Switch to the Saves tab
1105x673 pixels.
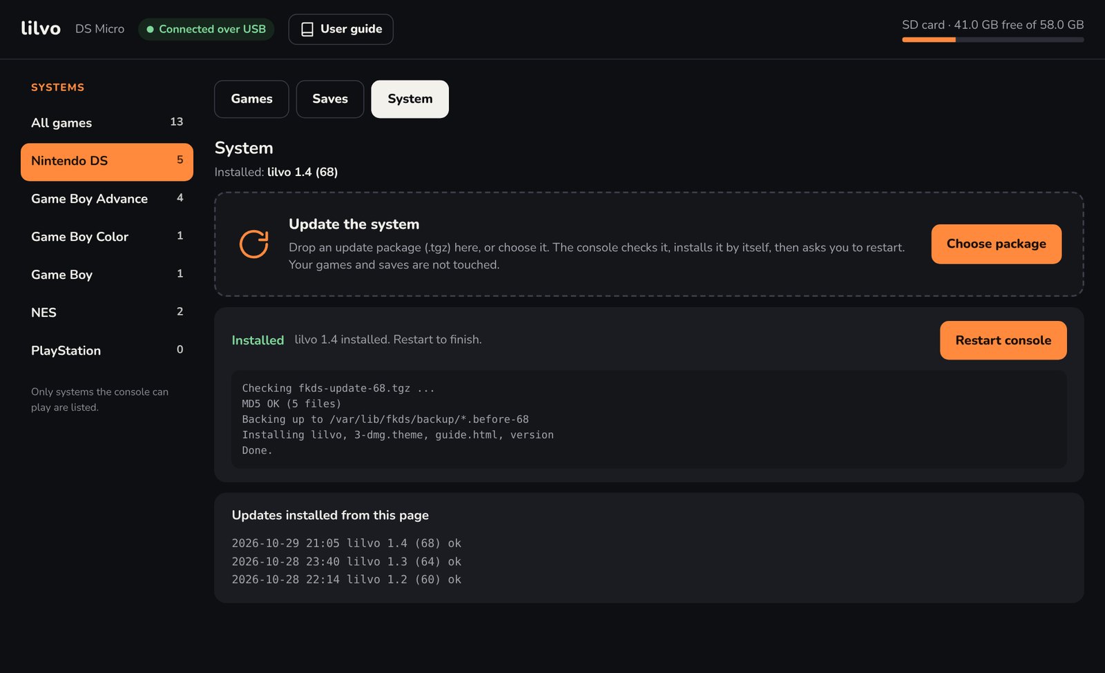(x=330, y=99)
